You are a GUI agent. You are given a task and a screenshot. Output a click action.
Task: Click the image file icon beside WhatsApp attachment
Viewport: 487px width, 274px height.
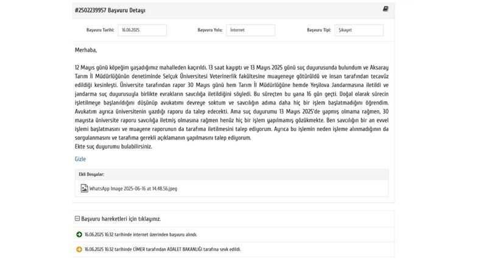click(84, 188)
